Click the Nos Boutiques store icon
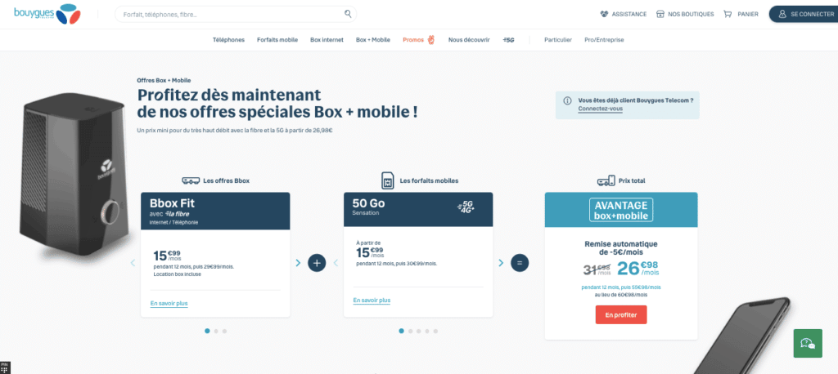This screenshot has height=374, width=838. 660,15
